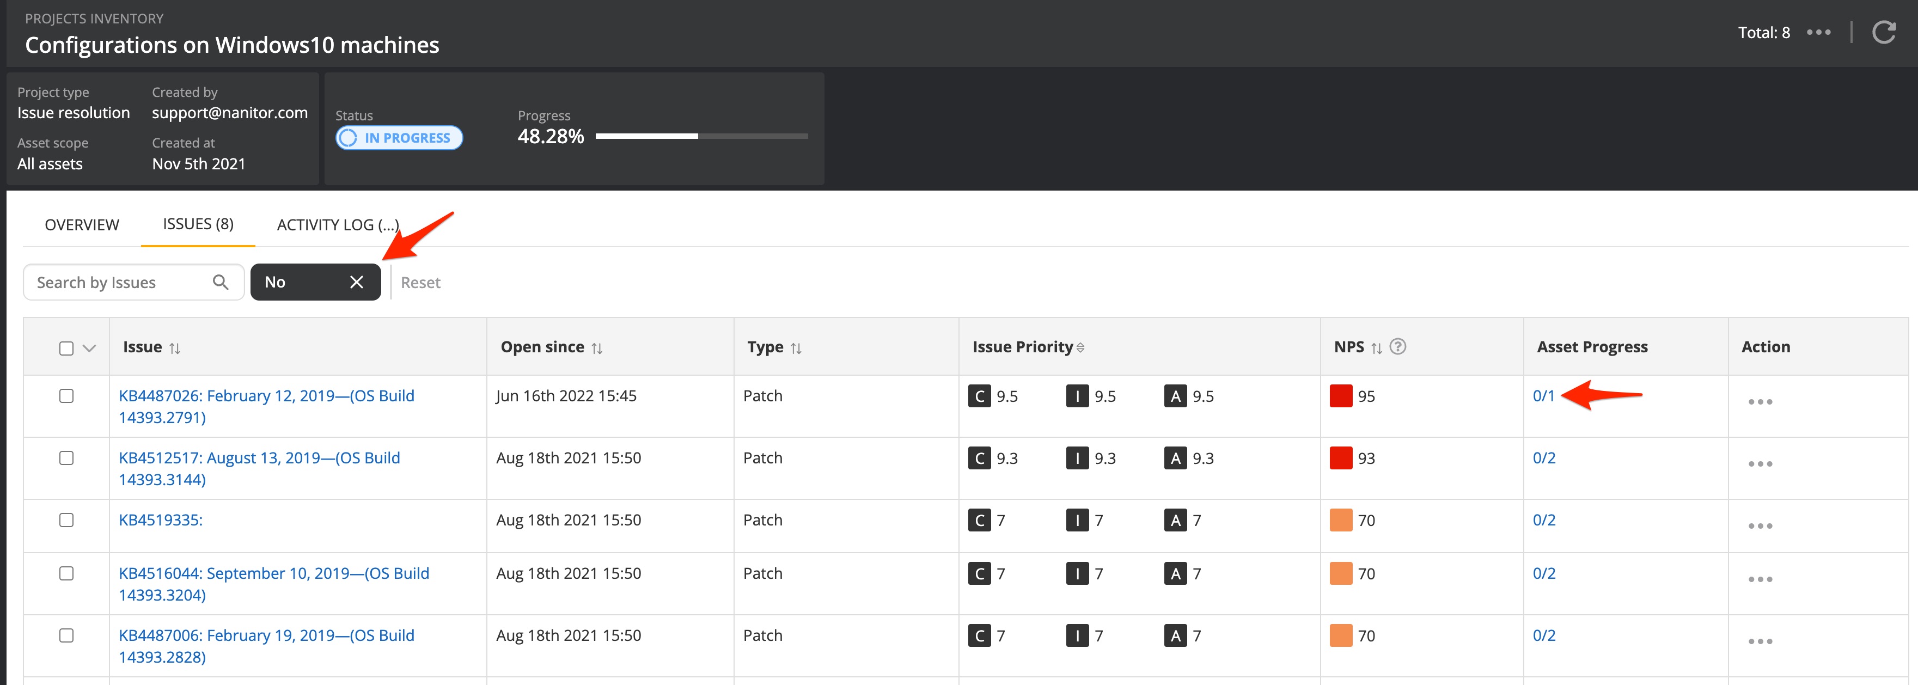Sort by Open since column
This screenshot has width=1918, height=685.
coord(597,348)
